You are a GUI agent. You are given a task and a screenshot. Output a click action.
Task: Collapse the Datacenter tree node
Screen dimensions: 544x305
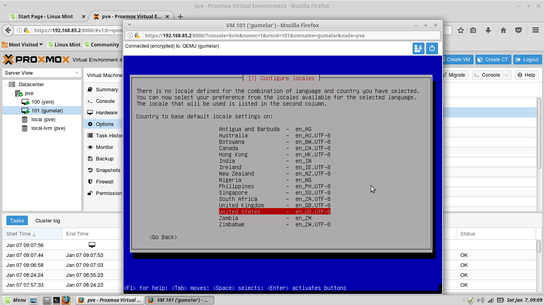[x=6, y=84]
